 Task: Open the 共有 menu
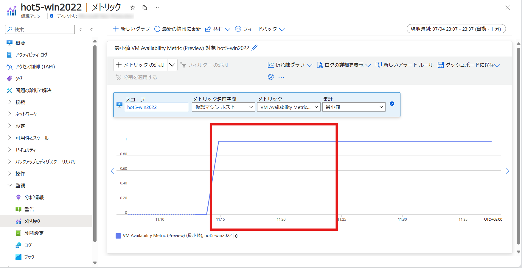coord(218,29)
